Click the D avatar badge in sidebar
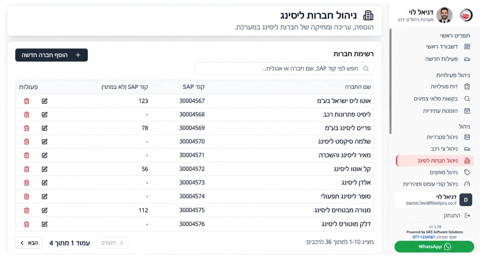484x258 pixels. click(x=466, y=200)
